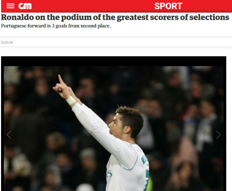Select the word "Ronaldo" in the headline
The width and height of the screenshot is (232, 191).
click(17, 17)
